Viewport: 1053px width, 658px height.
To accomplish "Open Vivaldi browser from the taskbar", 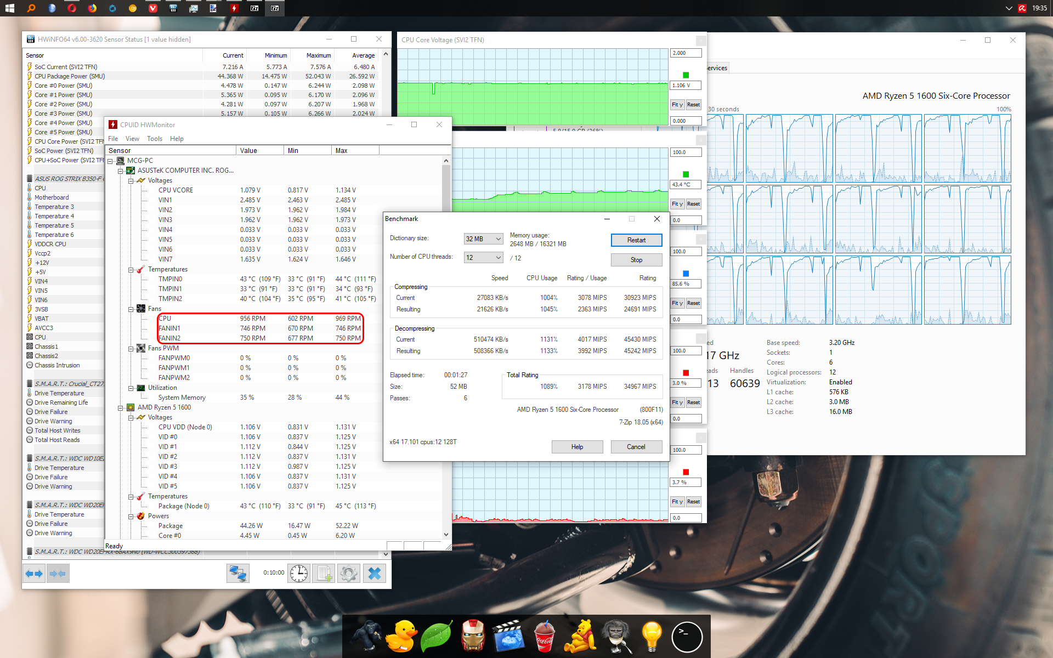I will pos(152,8).
